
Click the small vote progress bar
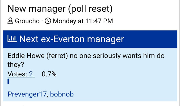(x=8, y=81)
